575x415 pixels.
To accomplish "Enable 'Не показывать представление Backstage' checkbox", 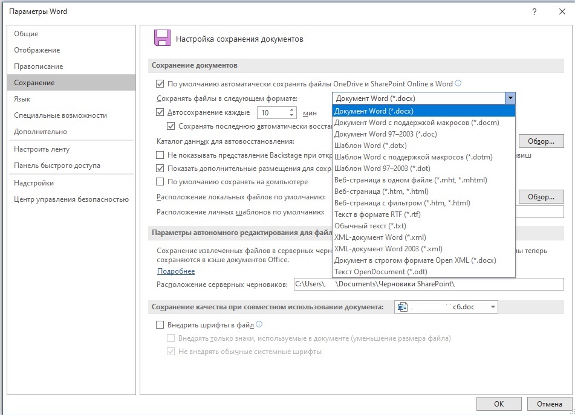I will [x=160, y=155].
